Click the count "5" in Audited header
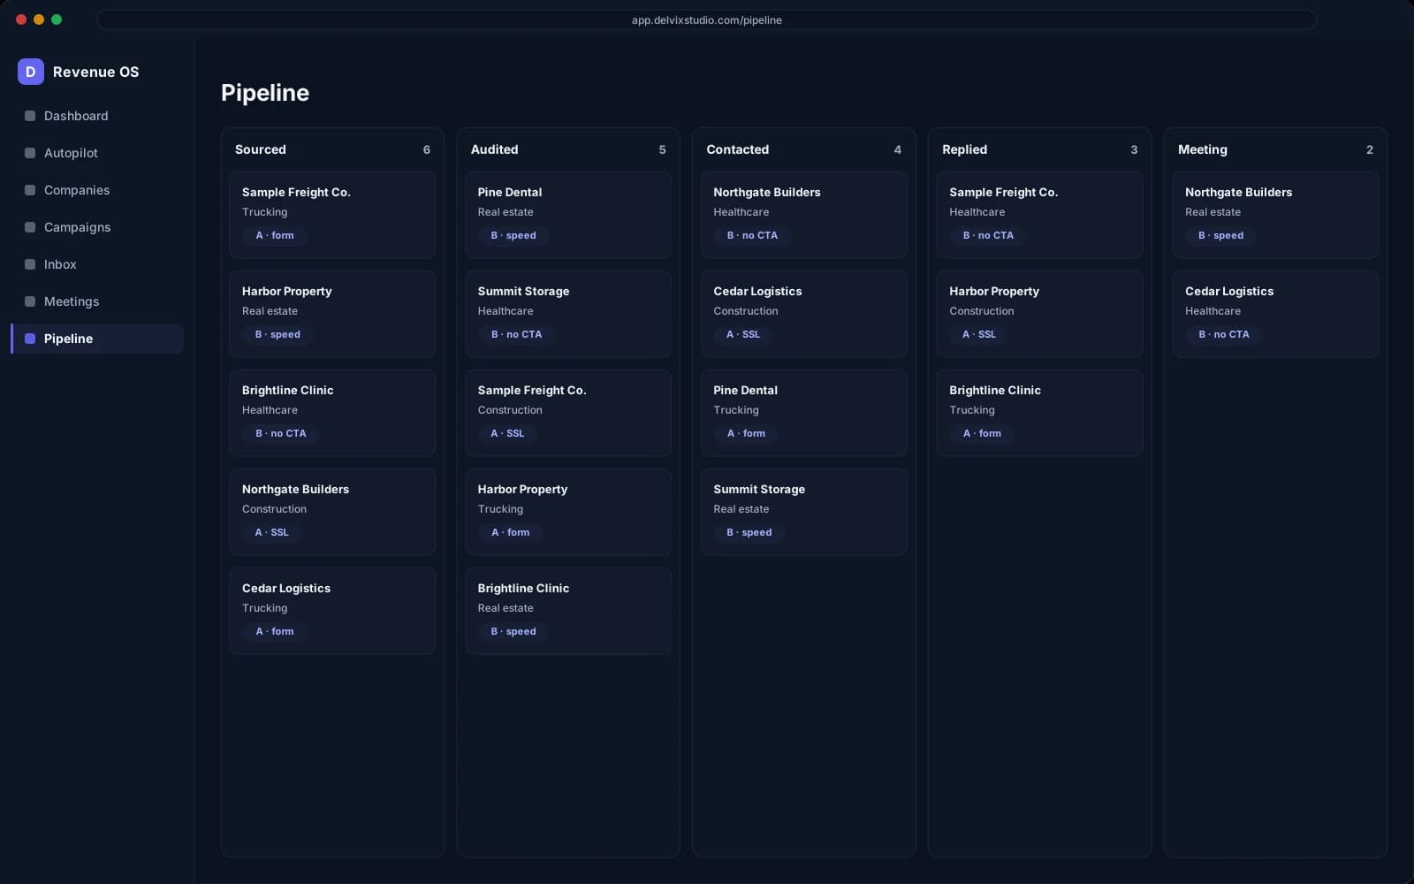 663,149
